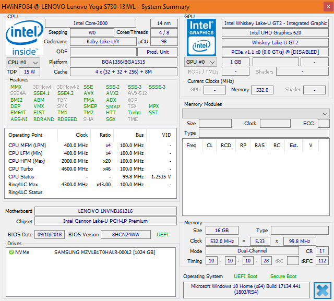
Task: Click the Intel inside CPU logo
Action: 25,38
